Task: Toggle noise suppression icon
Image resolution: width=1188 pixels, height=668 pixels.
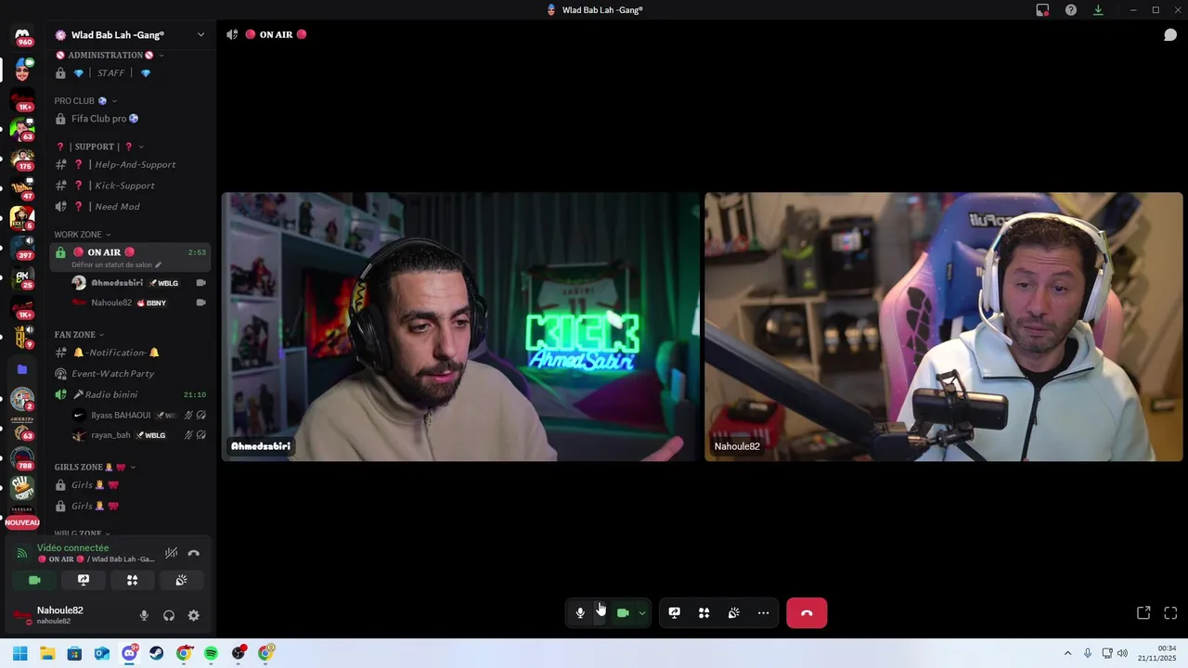Action: (171, 553)
